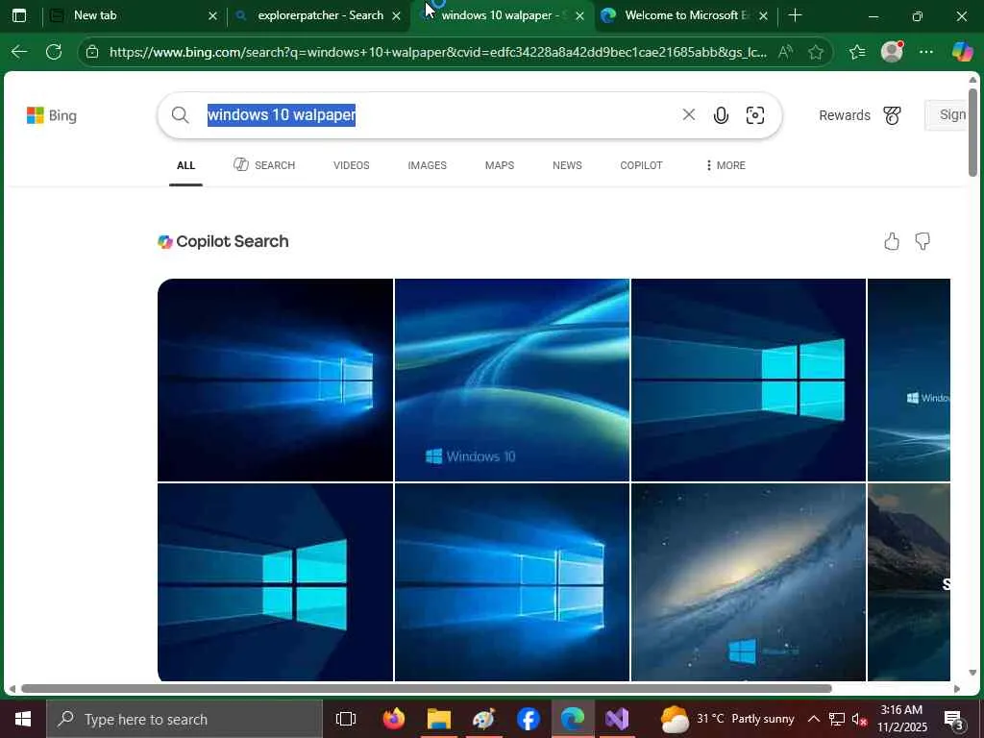Dislike Copilot Search with thumbs down

(922, 241)
